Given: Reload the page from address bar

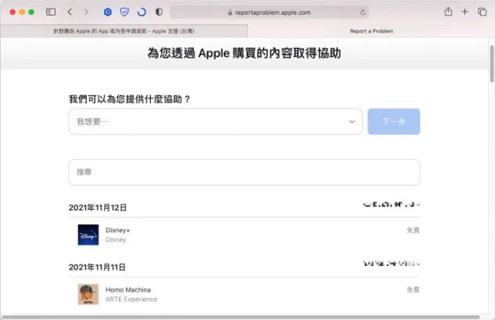Looking at the screenshot, I should pos(363,13).
